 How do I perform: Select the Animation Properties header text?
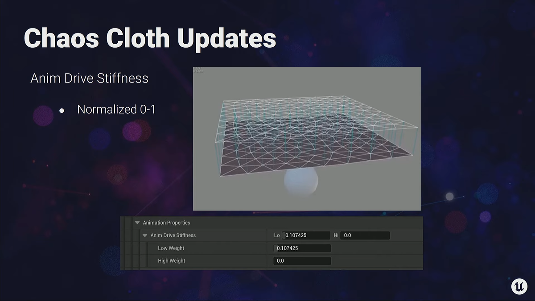pos(166,223)
